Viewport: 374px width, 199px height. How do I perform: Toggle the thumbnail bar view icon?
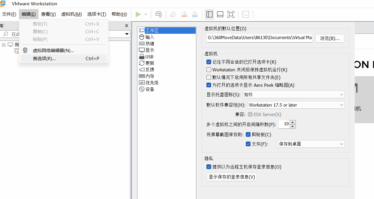click(x=220, y=14)
